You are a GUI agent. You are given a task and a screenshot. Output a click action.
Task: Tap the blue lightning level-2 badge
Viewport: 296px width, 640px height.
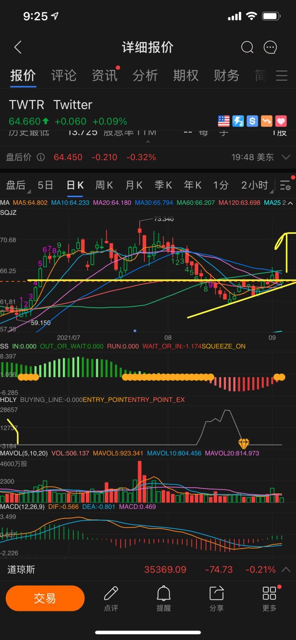point(238,121)
